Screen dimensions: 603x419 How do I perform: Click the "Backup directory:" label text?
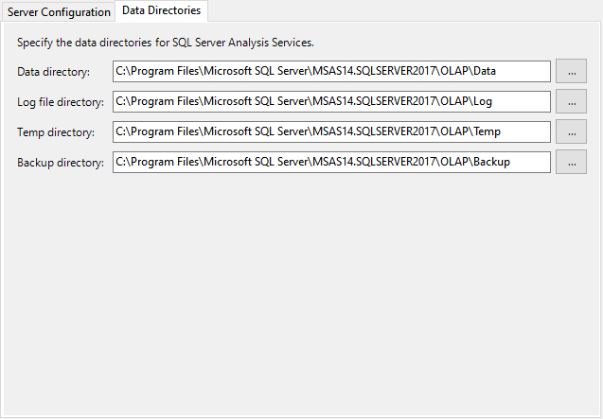[60, 163]
